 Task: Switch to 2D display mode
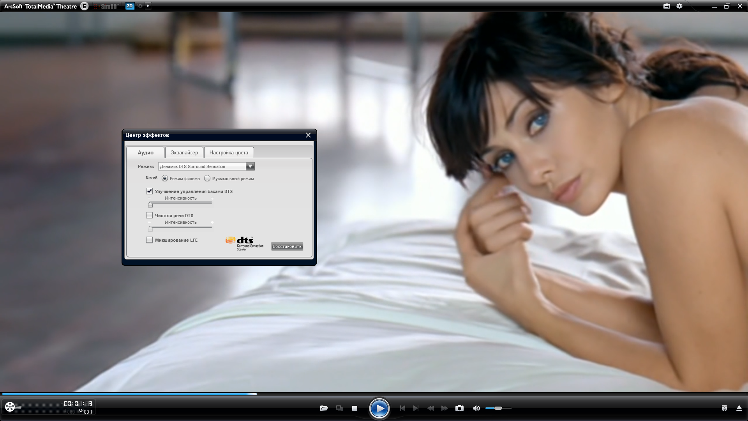pos(130,6)
